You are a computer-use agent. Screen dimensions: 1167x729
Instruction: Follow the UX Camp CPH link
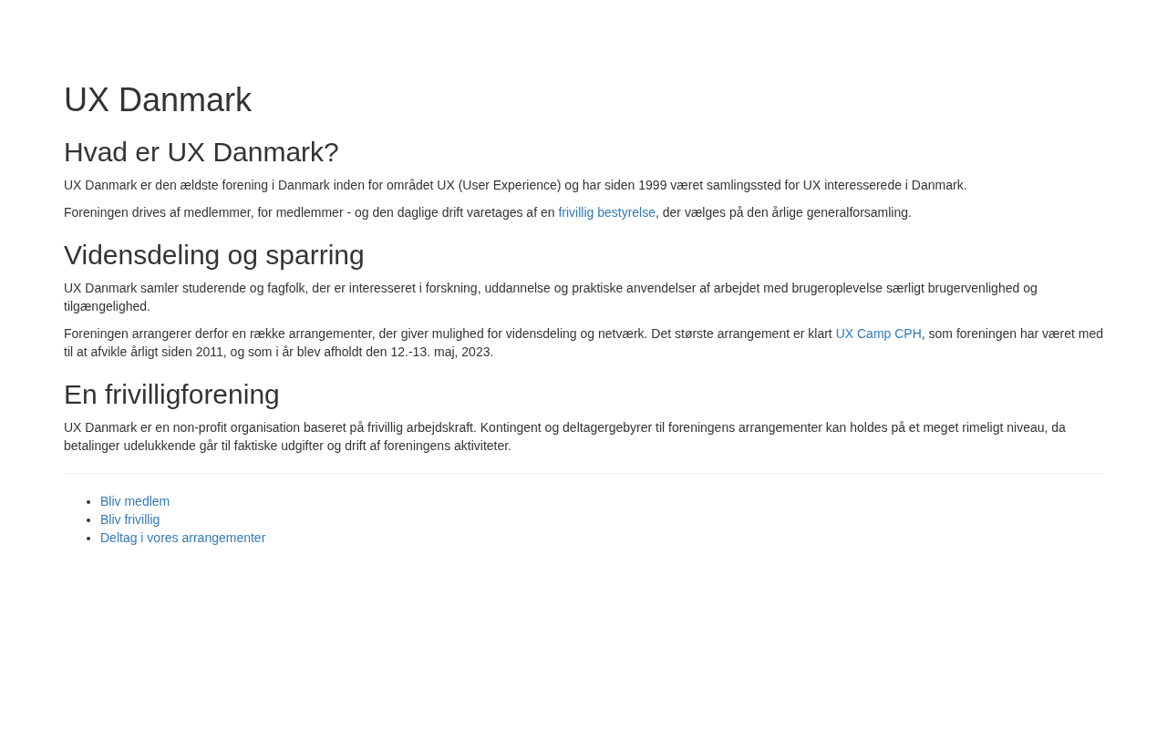pos(878,334)
